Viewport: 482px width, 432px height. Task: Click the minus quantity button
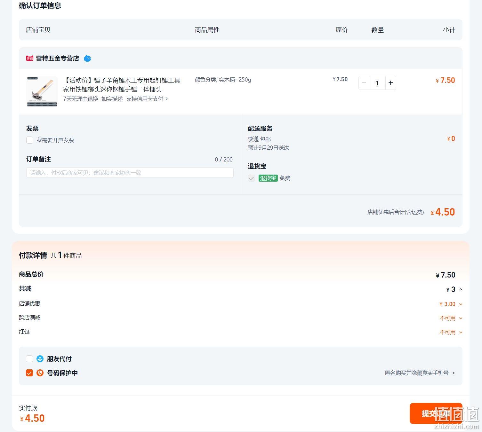[364, 83]
